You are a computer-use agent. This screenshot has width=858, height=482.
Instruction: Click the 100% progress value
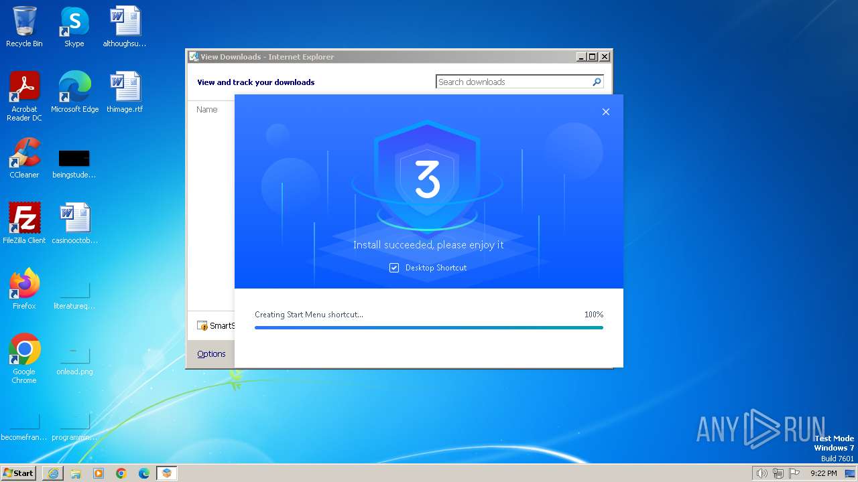point(594,315)
